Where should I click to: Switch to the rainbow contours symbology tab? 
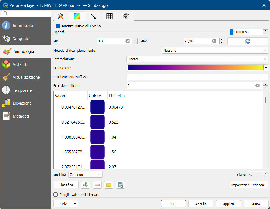pos(77,16)
